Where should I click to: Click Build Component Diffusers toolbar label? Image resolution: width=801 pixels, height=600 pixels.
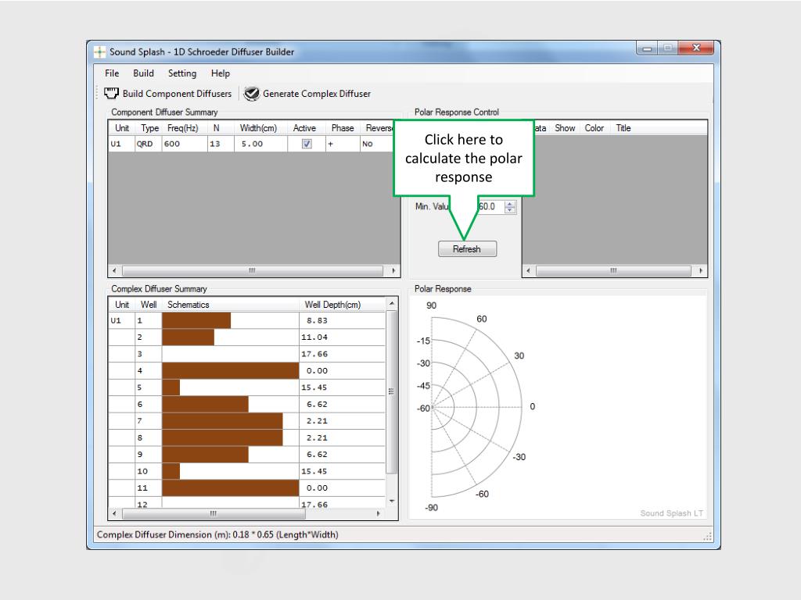click(x=177, y=94)
